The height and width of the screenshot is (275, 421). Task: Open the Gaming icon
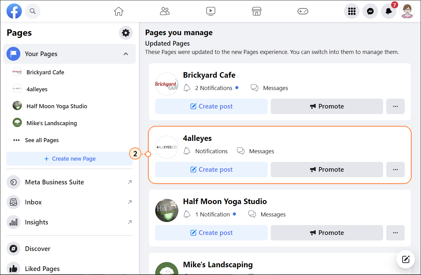point(303,11)
